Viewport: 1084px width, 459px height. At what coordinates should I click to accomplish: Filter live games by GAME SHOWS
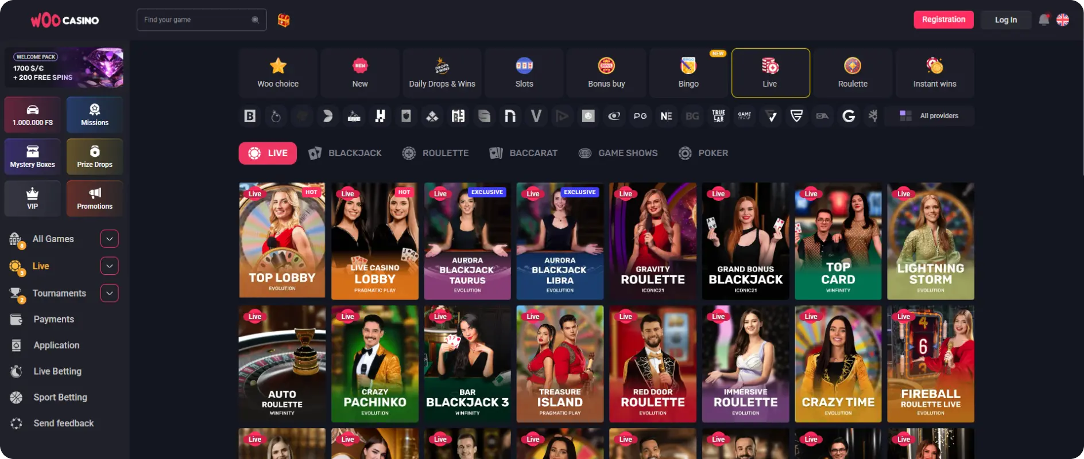(x=618, y=153)
